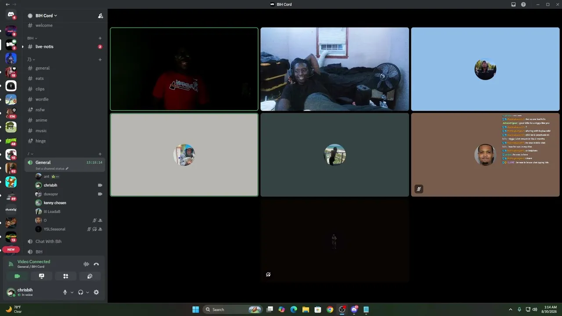Click the NEW unread mentions pill

click(11, 249)
